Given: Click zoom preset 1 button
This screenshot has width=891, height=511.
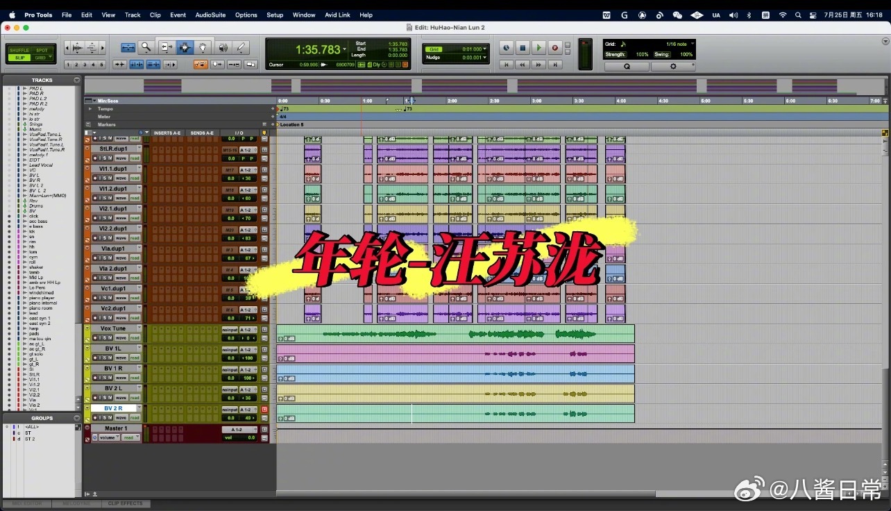Looking at the screenshot, I should click(69, 65).
